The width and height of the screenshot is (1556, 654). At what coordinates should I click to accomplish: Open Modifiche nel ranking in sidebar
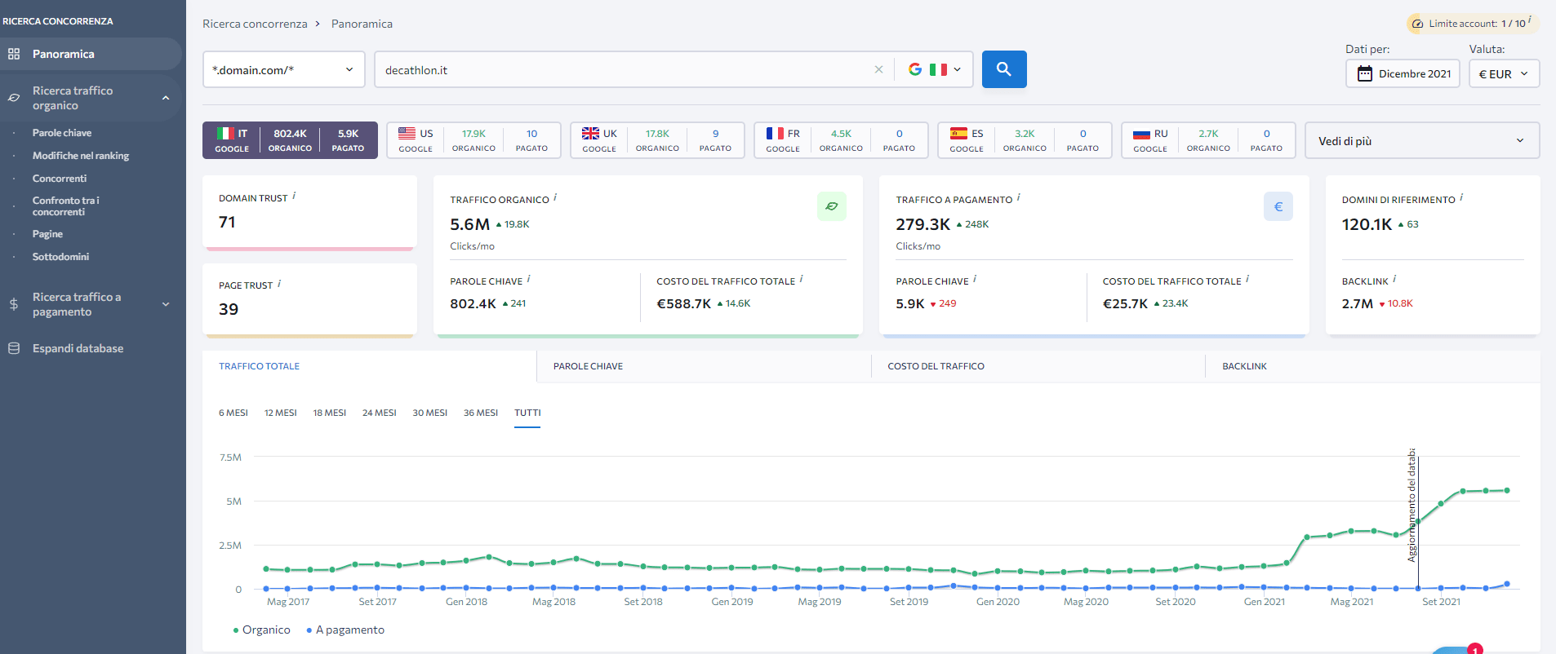pos(81,156)
